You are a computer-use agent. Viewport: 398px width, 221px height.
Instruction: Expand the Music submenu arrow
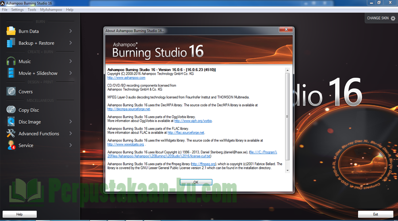point(71,61)
